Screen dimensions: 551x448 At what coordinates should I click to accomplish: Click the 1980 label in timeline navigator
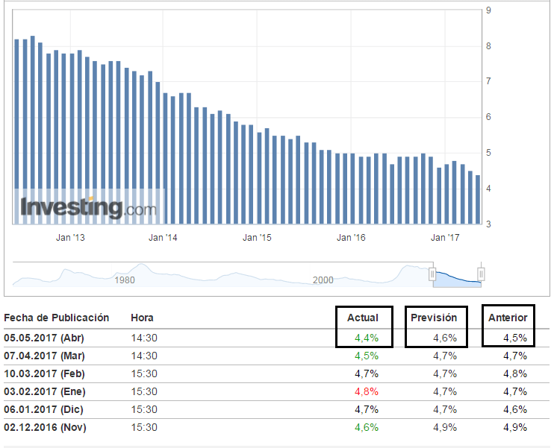[x=124, y=280]
